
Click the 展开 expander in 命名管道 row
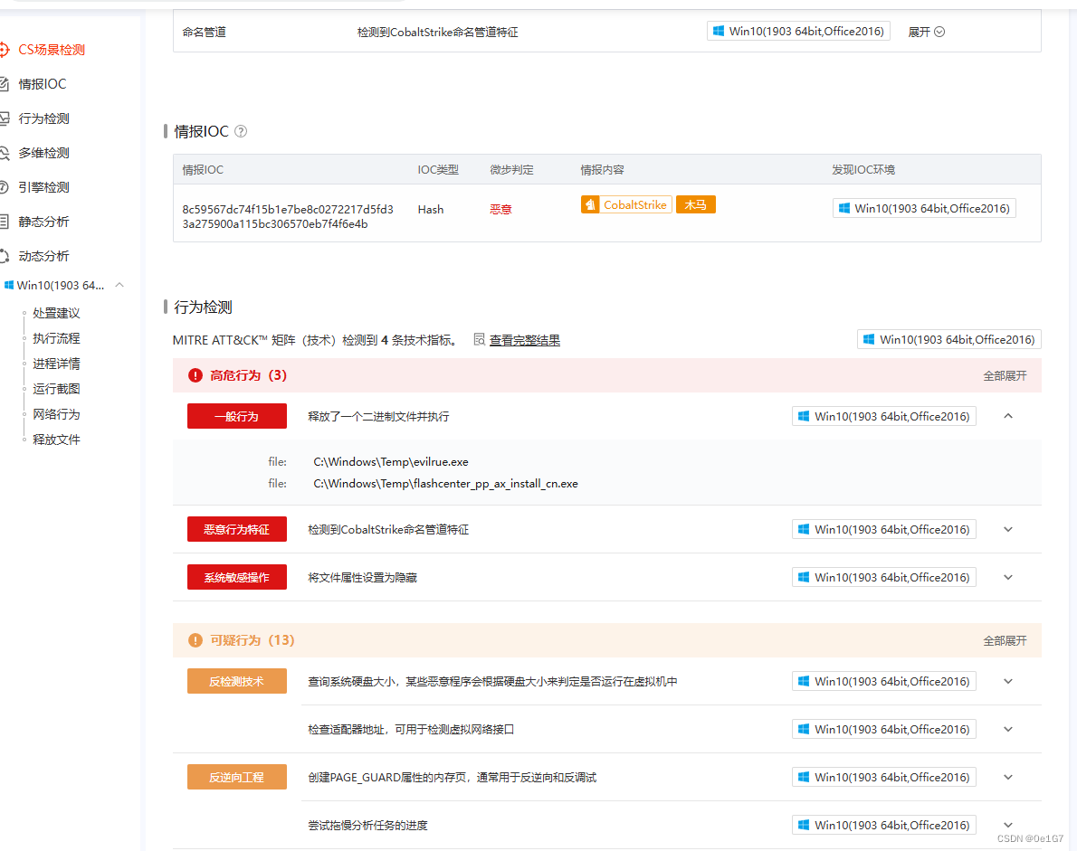[926, 32]
